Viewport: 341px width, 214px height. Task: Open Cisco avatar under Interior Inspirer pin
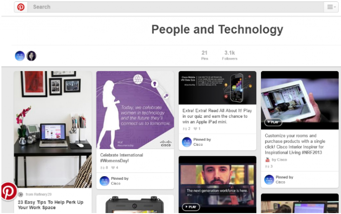click(269, 179)
